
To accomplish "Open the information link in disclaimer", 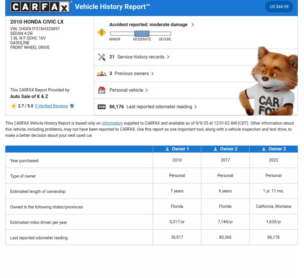I will 112,123.
